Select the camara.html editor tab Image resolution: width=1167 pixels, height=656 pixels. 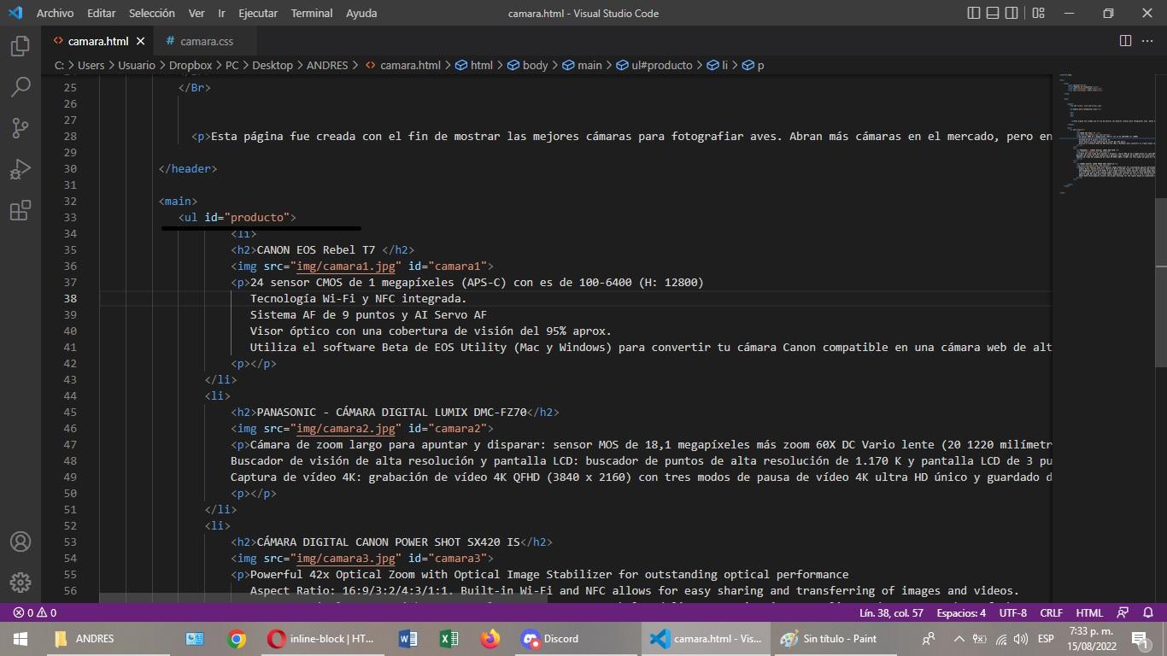[x=97, y=41]
